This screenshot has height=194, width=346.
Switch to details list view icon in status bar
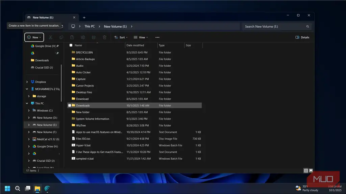[x=306, y=170]
